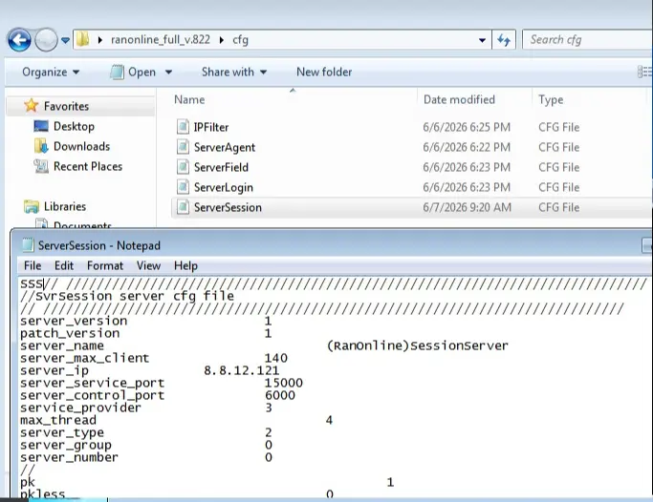Open Recent Places in navigation pane
This screenshot has height=502, width=653.
point(88,166)
